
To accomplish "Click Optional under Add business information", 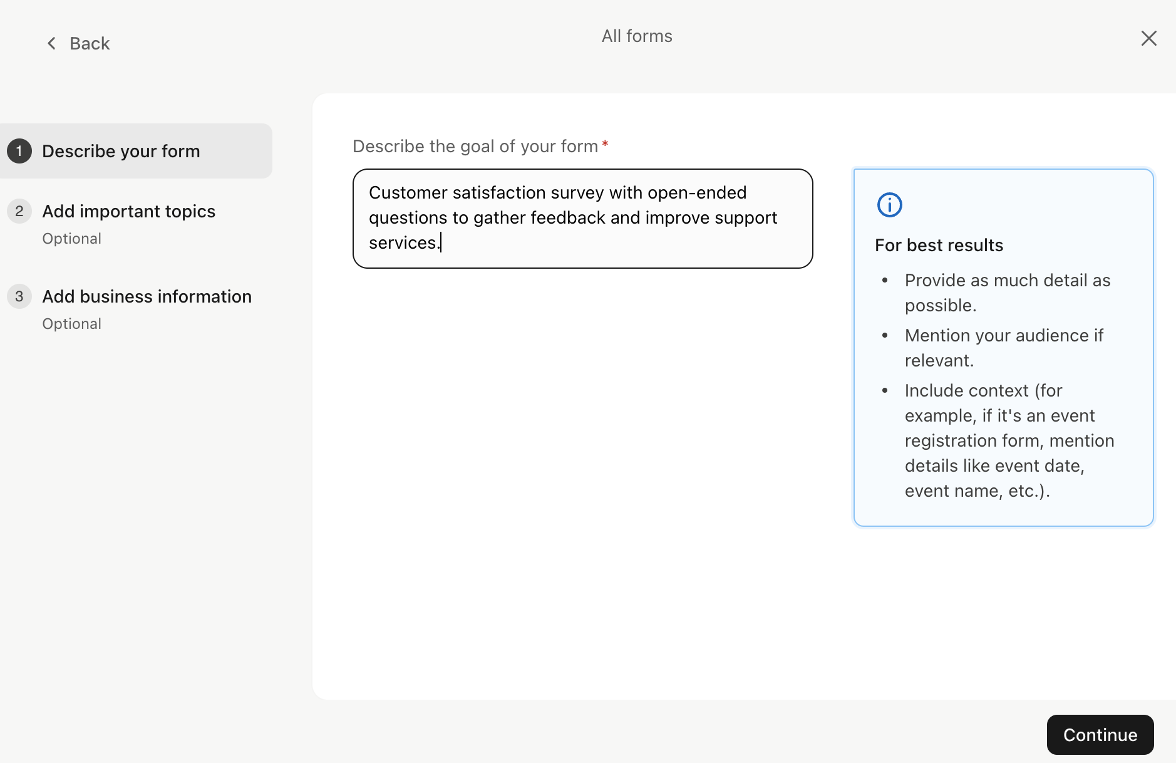I will (71, 324).
